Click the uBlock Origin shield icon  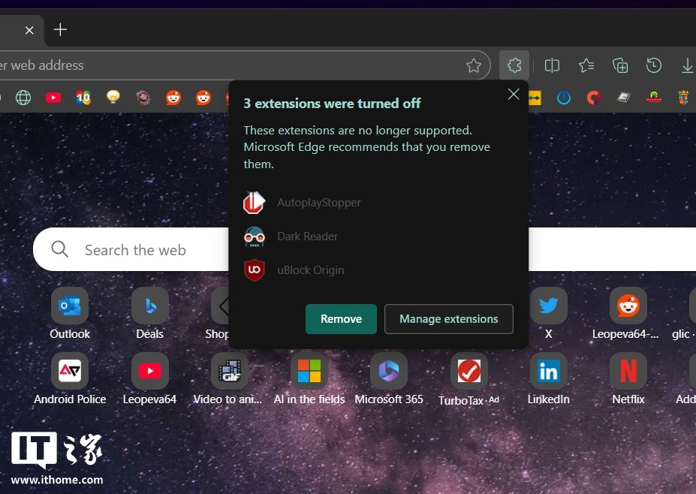255,270
